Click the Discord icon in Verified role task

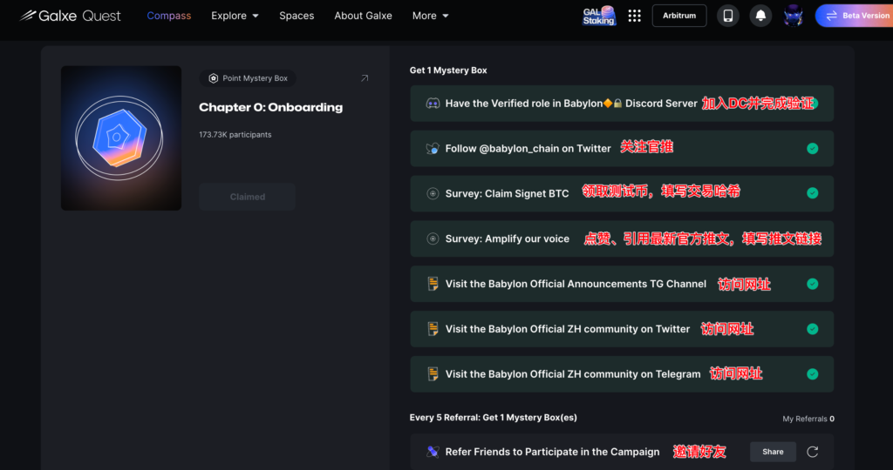tap(433, 104)
